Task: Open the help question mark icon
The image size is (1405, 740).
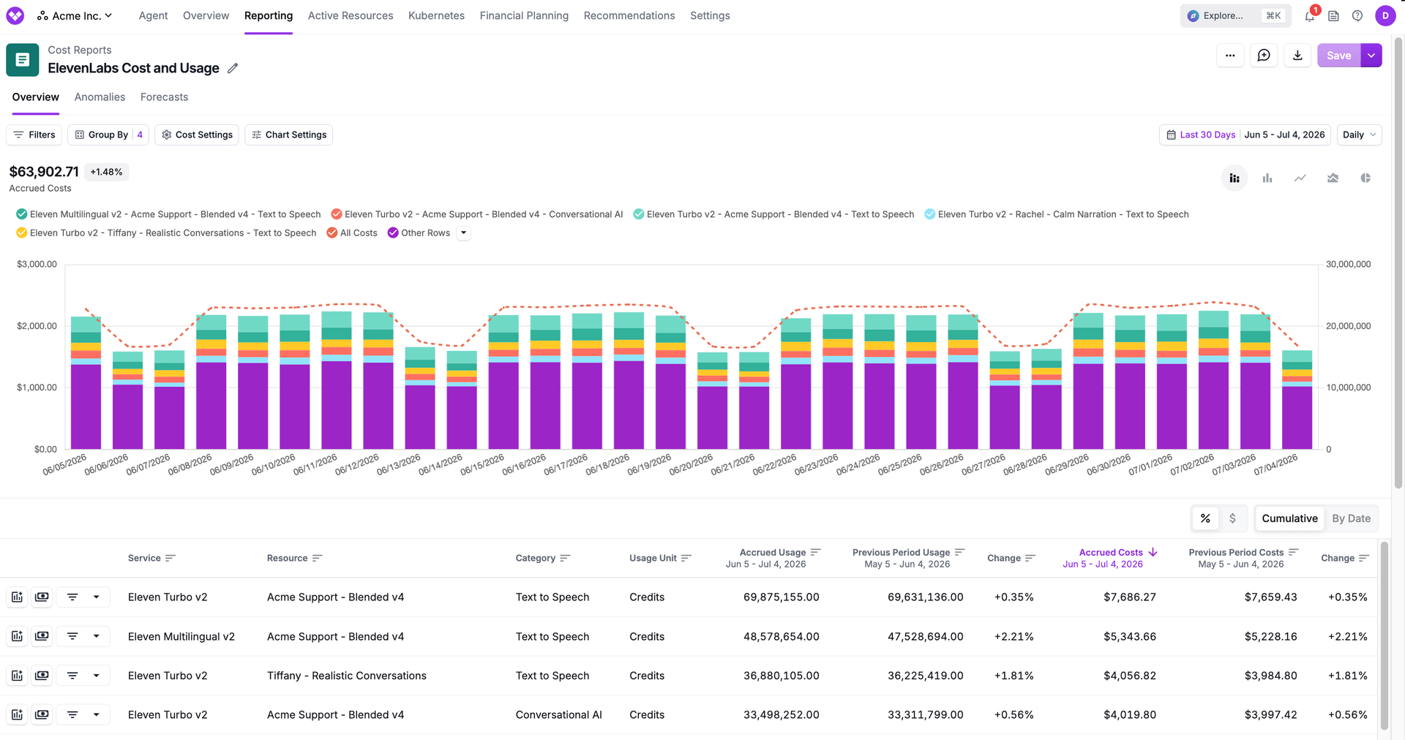Action: pos(1357,15)
